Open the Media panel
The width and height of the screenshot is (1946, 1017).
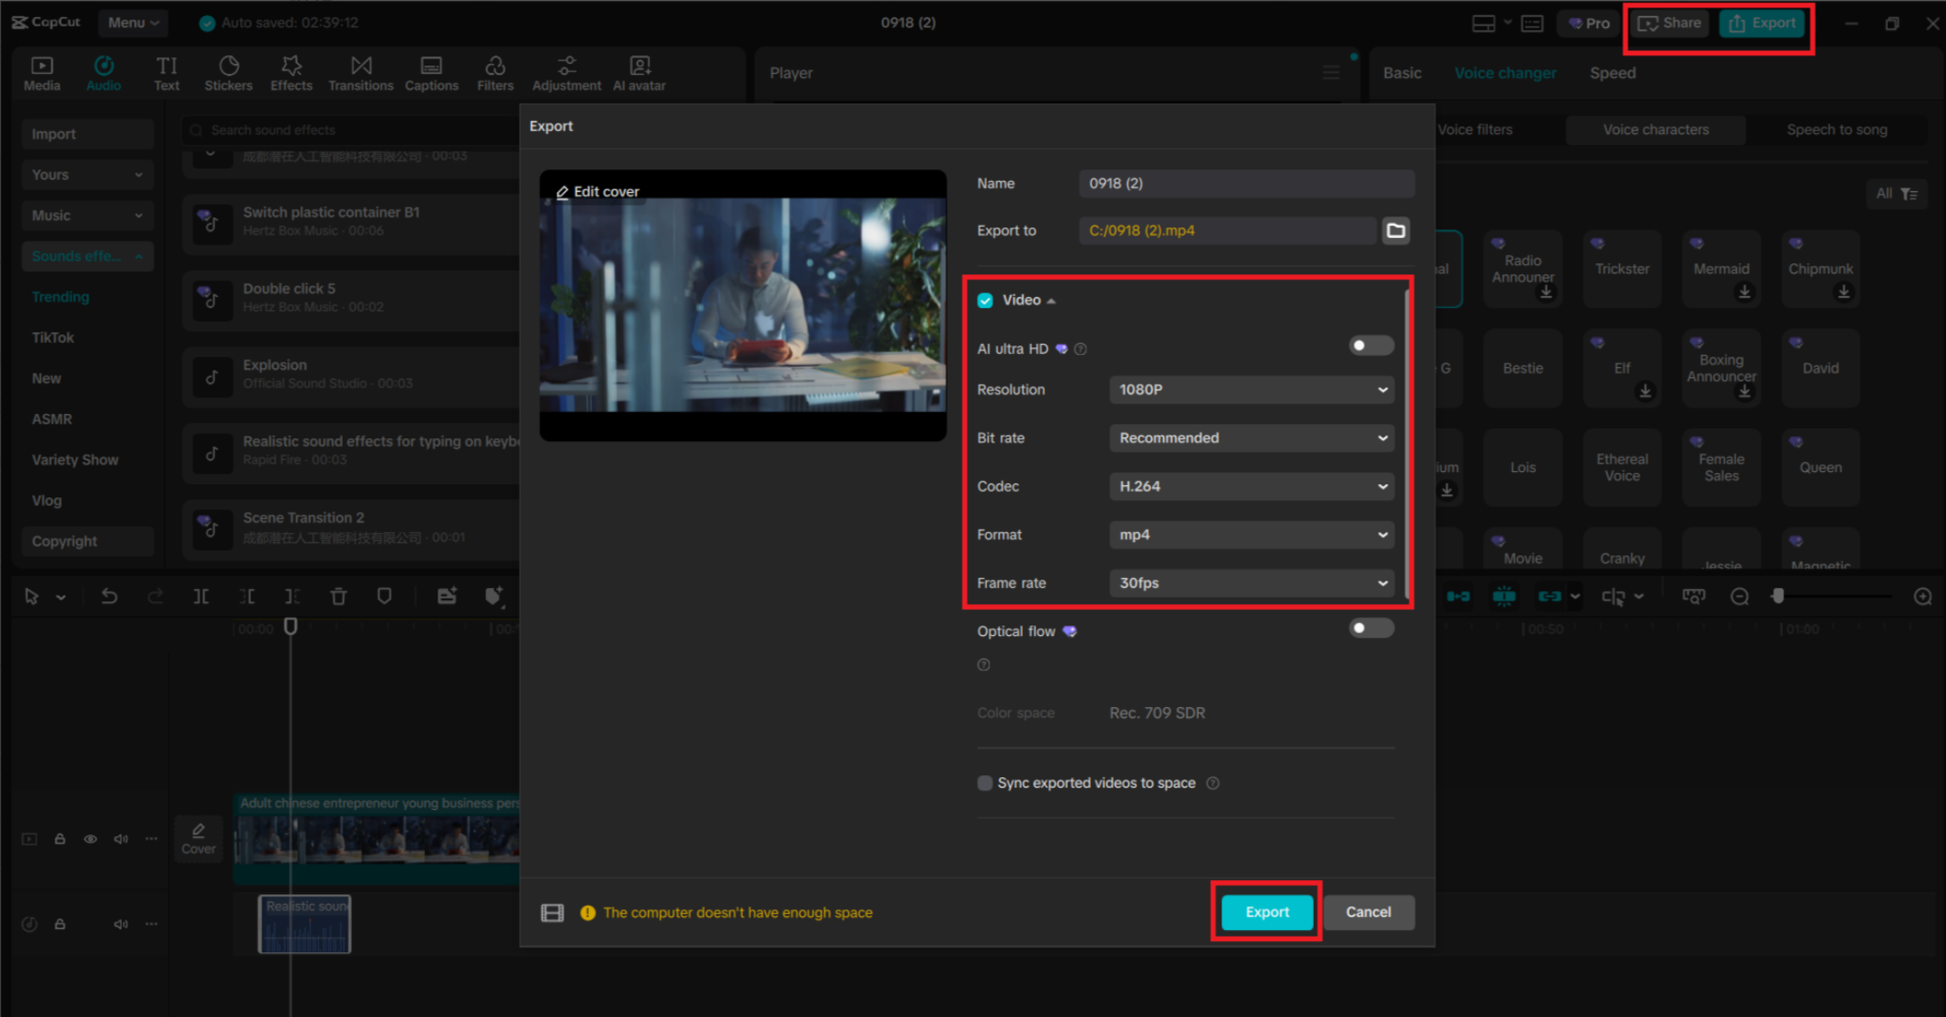click(41, 73)
